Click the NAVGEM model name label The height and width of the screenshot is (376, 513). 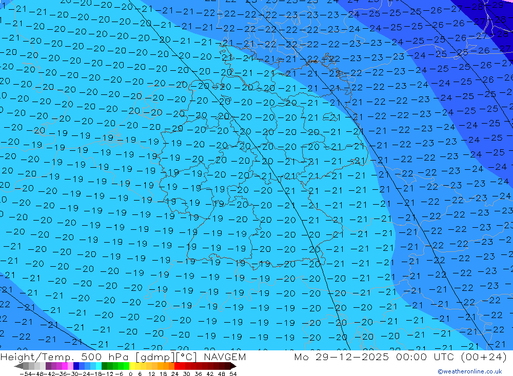[225, 357]
